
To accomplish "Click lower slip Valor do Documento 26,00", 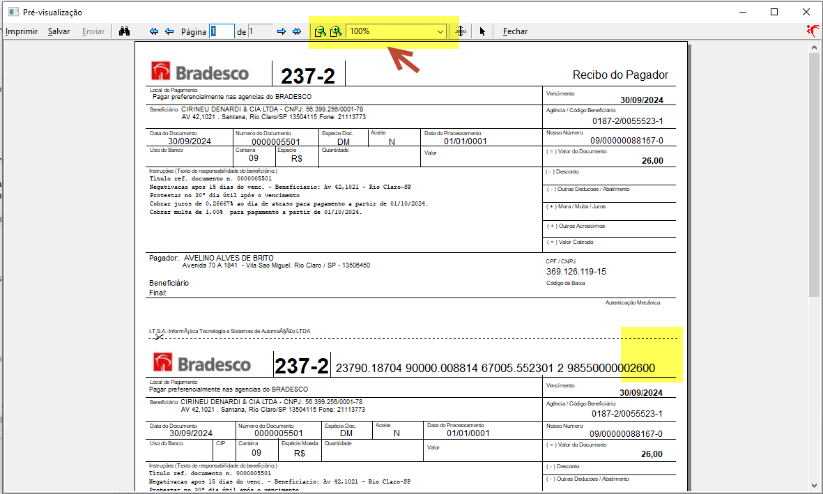I will 652,454.
